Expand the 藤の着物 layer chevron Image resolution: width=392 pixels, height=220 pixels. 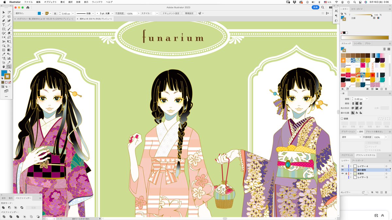point(351,170)
